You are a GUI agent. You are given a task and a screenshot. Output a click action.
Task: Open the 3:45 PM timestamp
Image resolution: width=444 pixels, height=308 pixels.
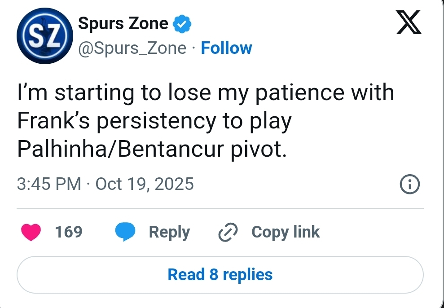click(49, 184)
